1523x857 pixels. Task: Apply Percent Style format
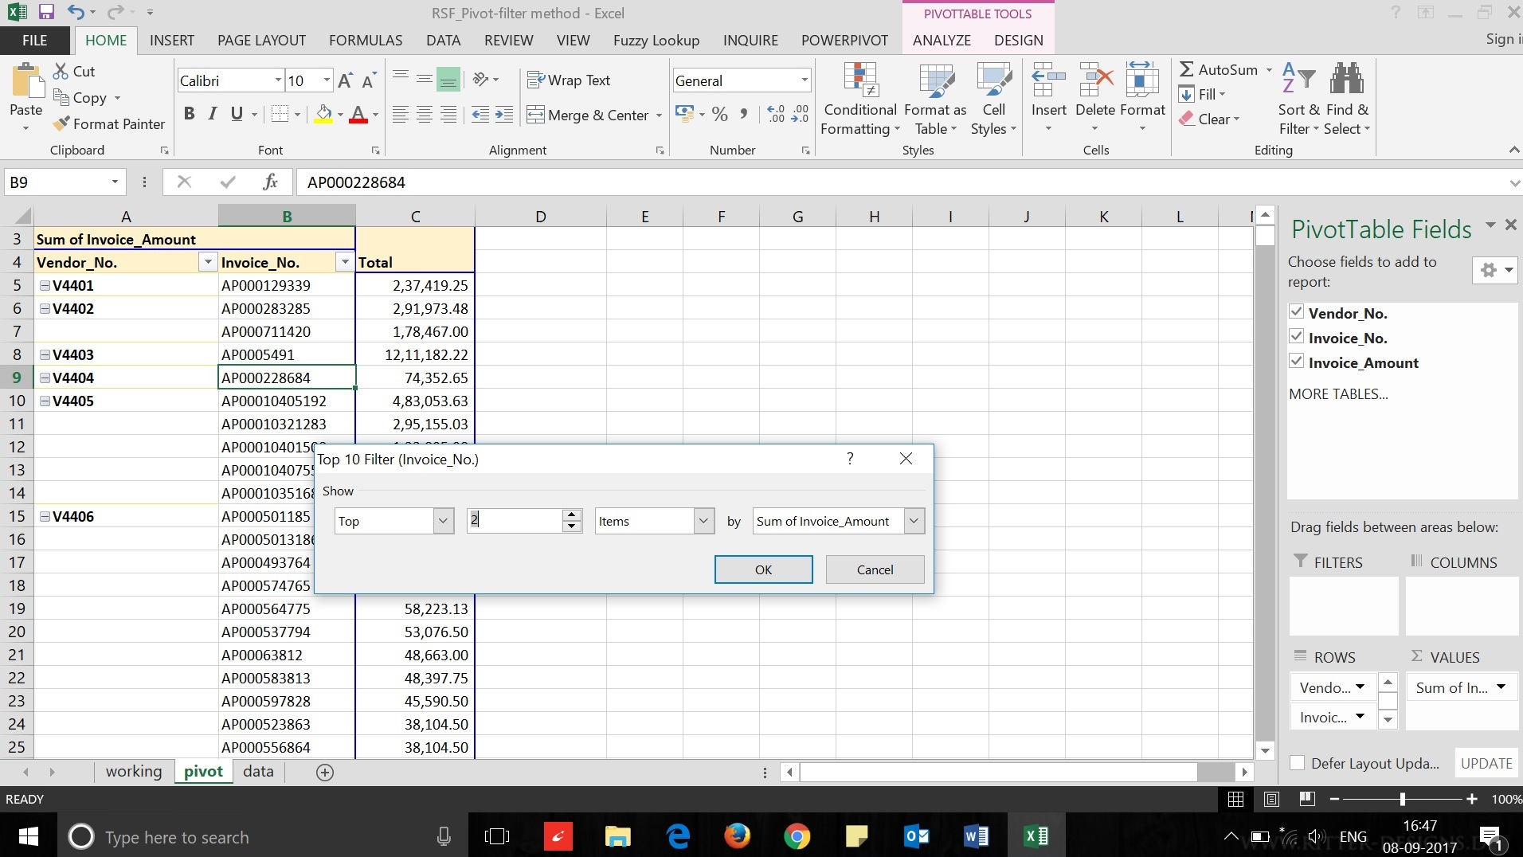tap(720, 114)
